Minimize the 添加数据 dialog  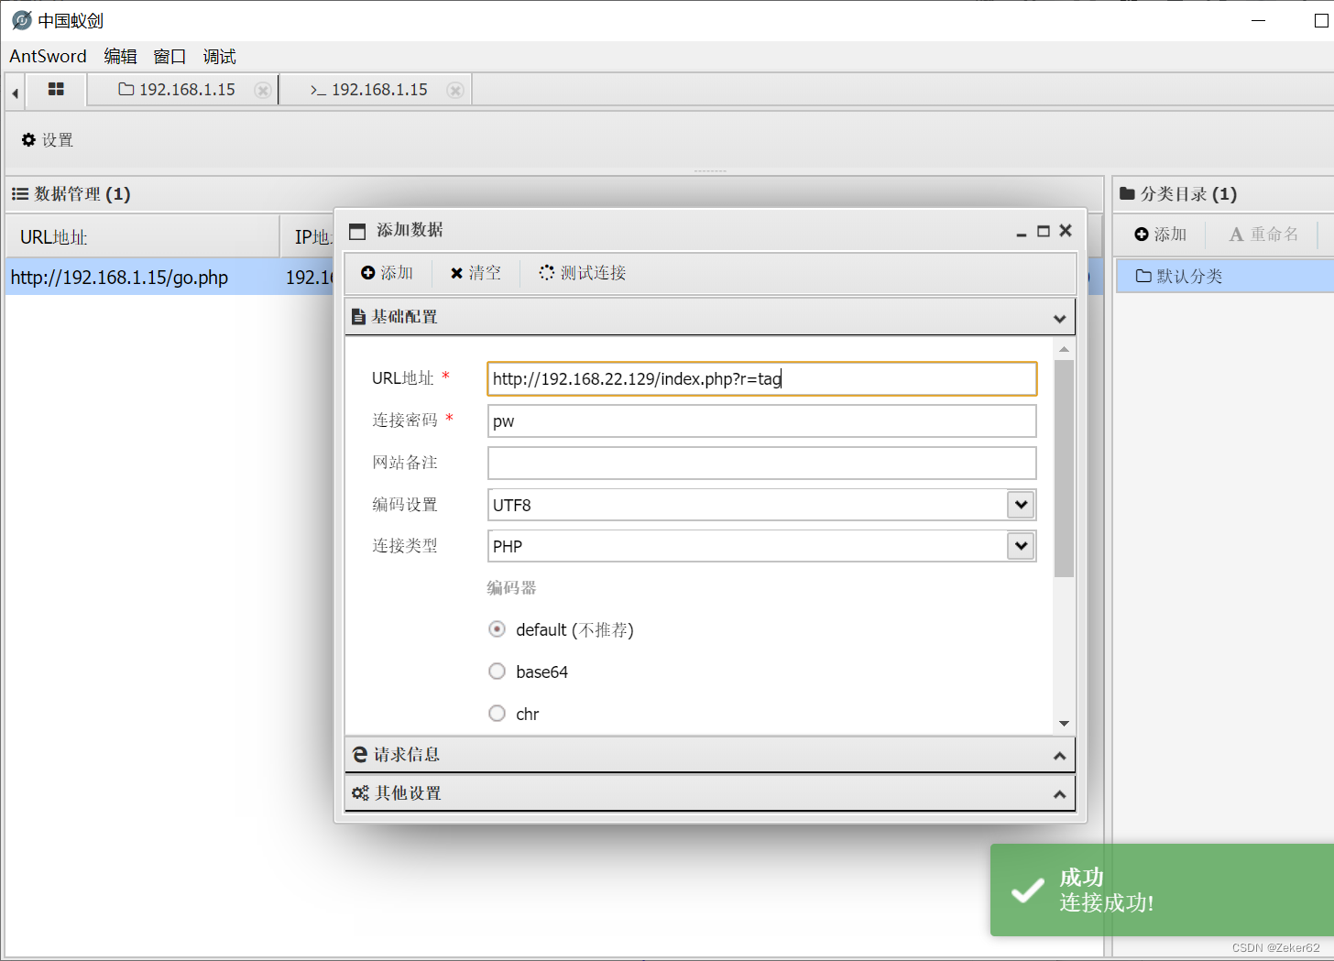(1021, 233)
